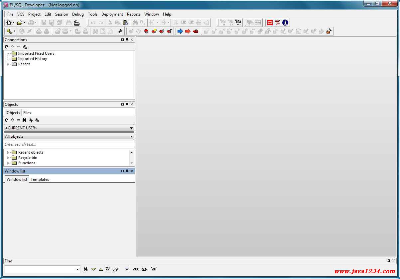Click the find previous up triangle
The image size is (400, 279).
click(x=101, y=269)
